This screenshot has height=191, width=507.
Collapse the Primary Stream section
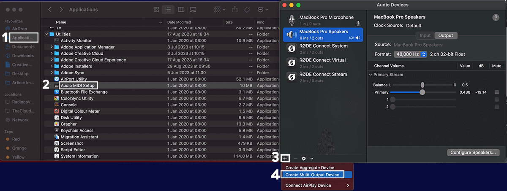pyautogui.click(x=371, y=75)
